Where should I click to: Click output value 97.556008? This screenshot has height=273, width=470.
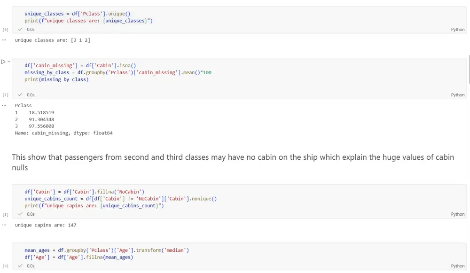tap(41, 126)
